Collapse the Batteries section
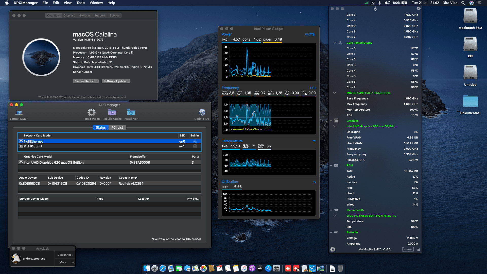 coord(331,232)
